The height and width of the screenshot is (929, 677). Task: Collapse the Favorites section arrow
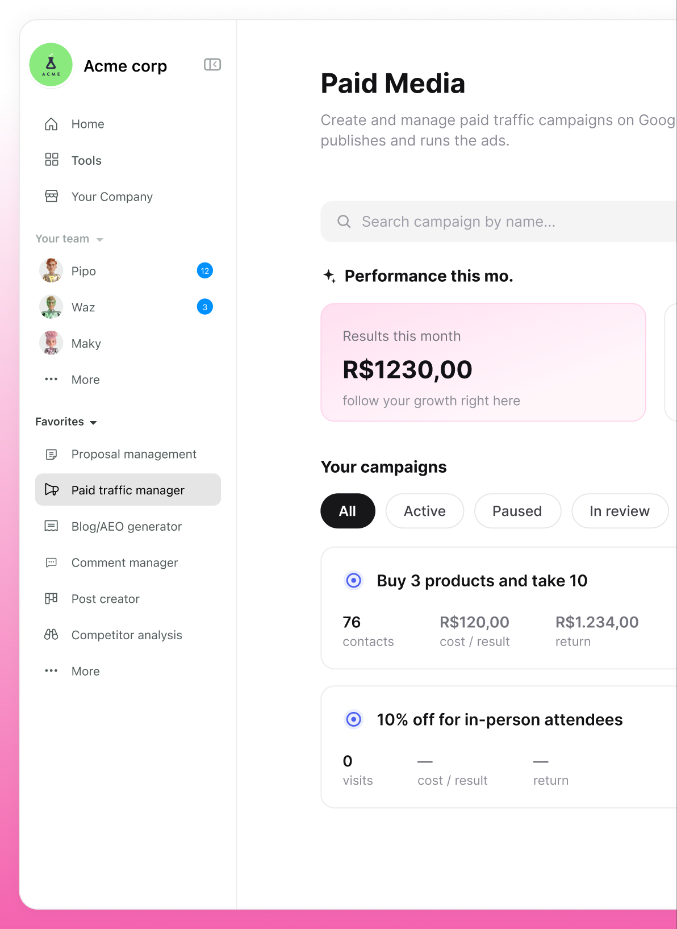coord(93,422)
